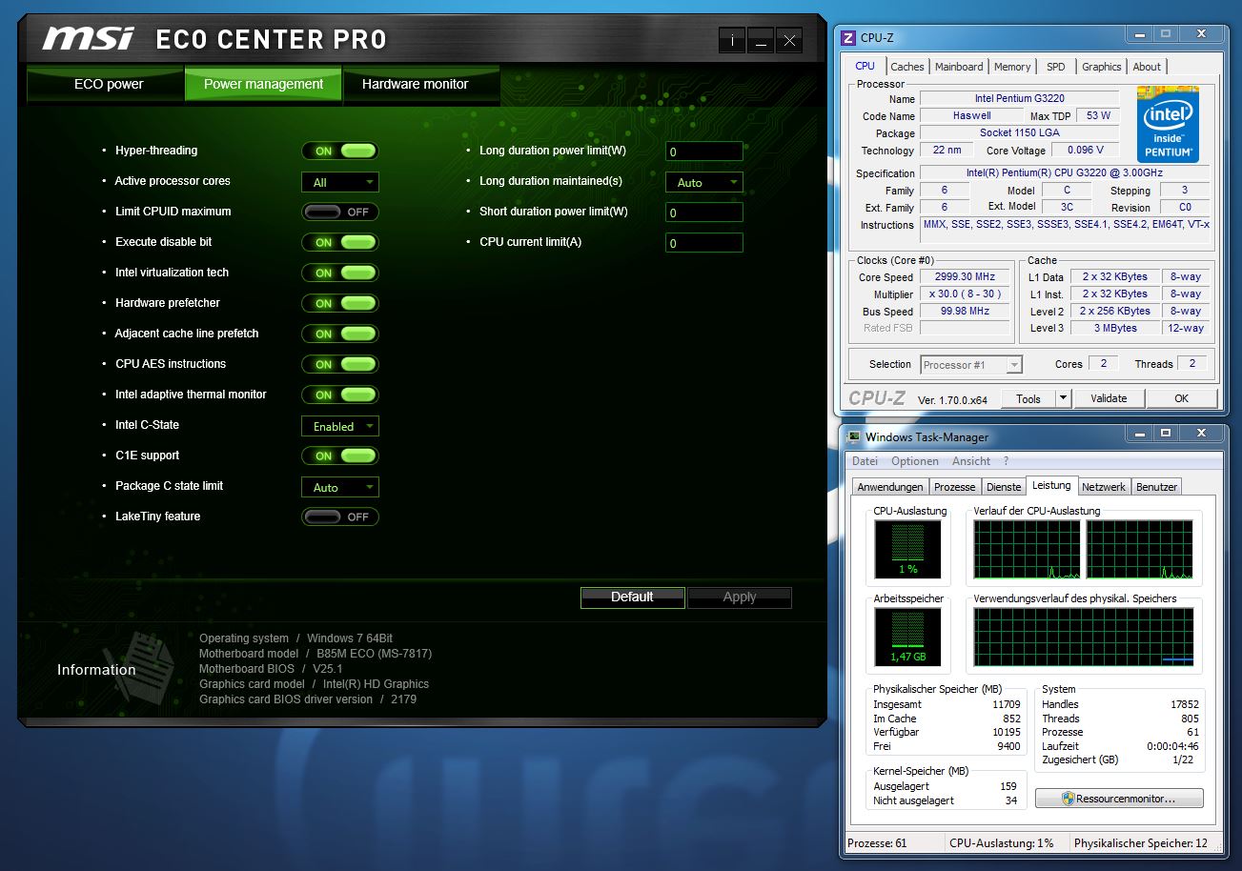Select the Power management tab

tap(264, 84)
